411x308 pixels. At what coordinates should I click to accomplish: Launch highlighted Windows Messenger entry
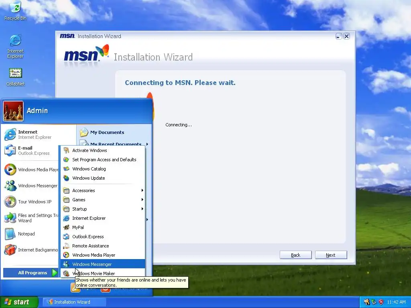[x=103, y=264]
